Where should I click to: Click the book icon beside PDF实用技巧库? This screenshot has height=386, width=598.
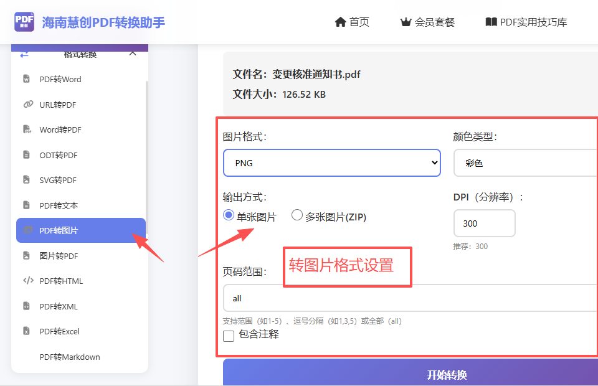(491, 22)
